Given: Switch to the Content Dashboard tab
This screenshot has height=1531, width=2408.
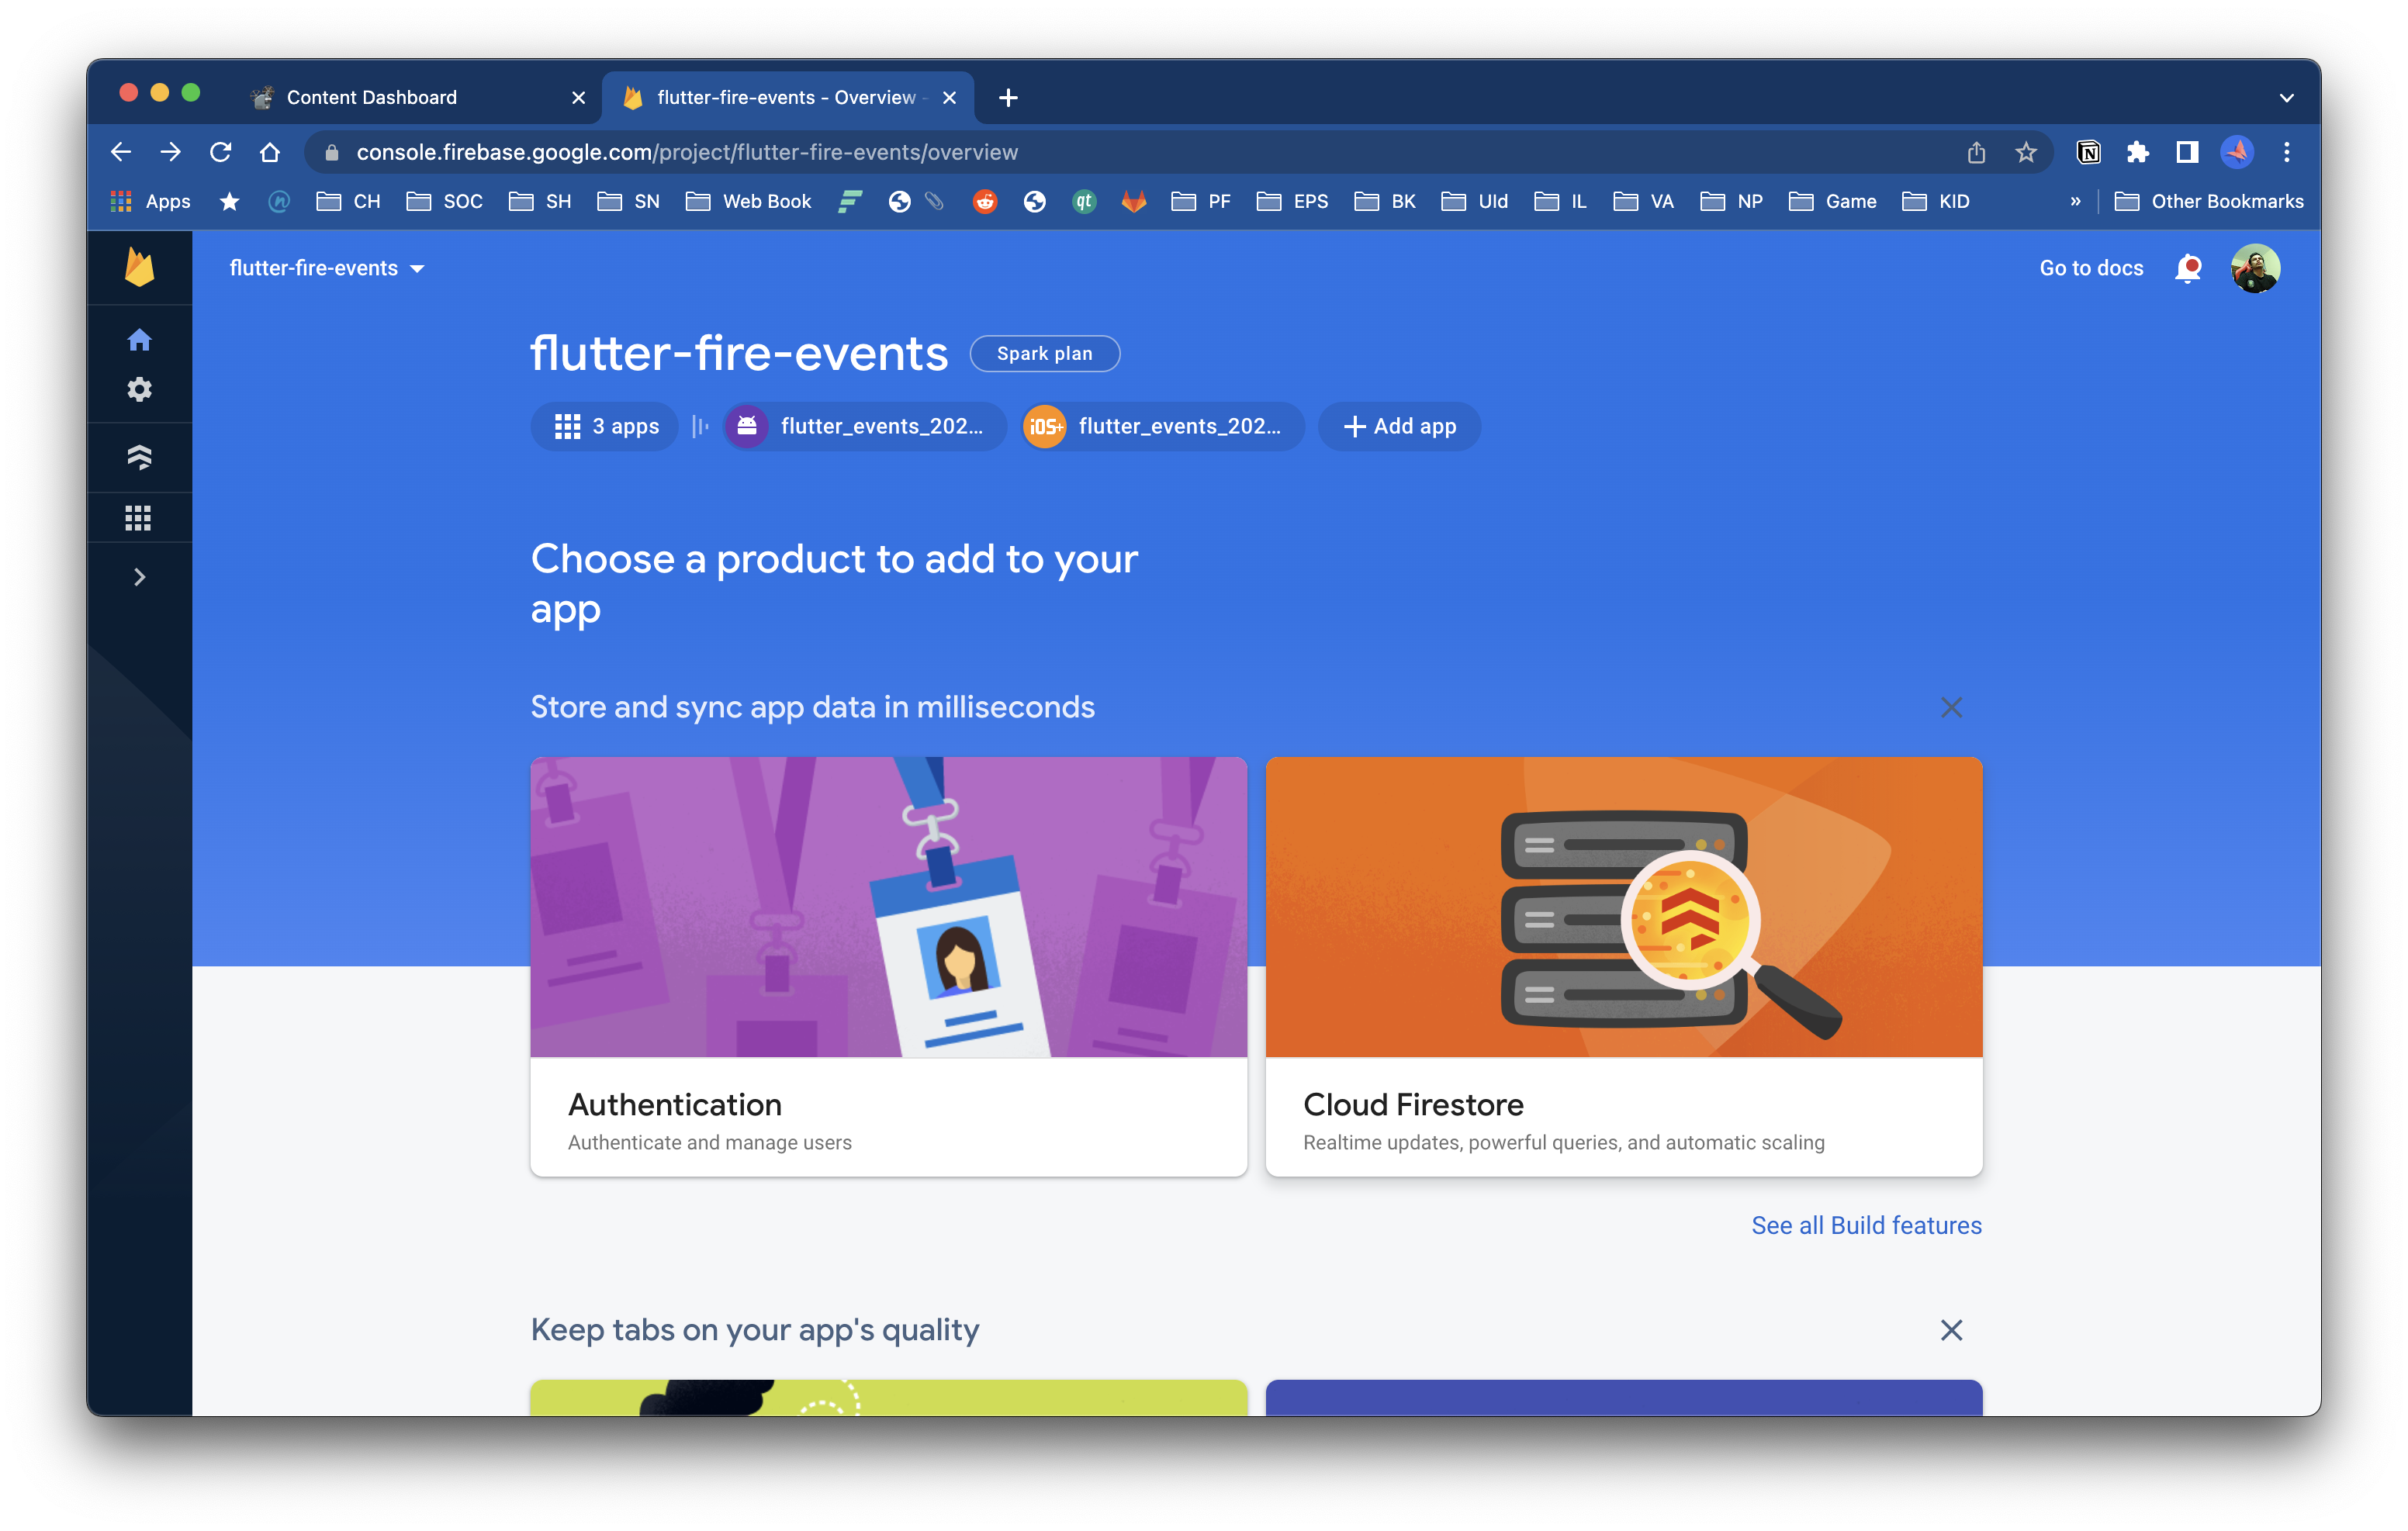Looking at the screenshot, I should click(418, 97).
